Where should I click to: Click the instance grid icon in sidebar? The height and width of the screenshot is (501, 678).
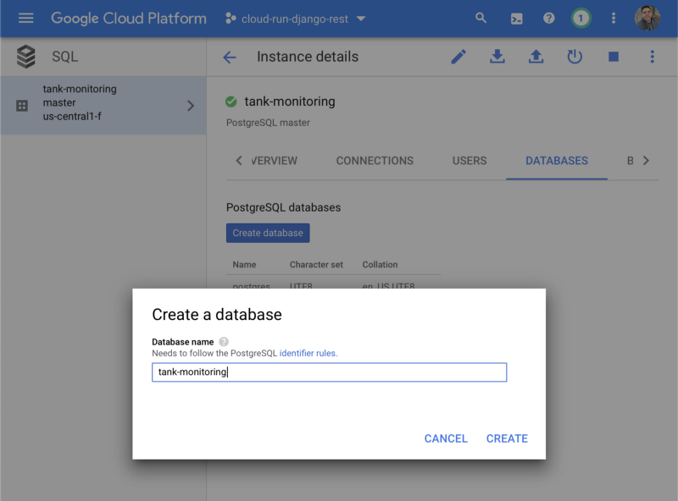22,106
